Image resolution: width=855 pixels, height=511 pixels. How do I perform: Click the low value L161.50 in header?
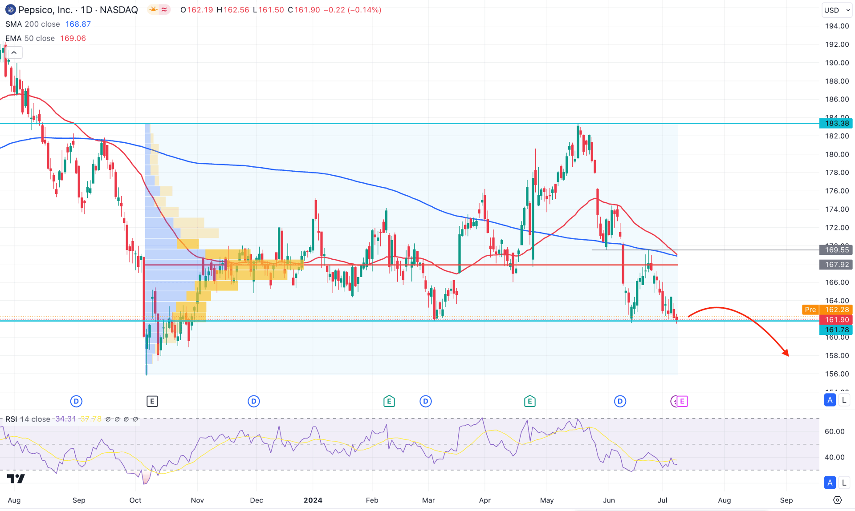click(268, 10)
